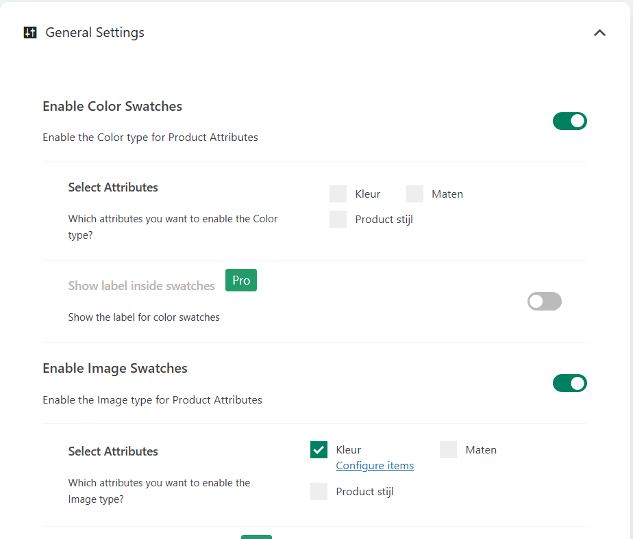Open the Configure items link

(x=374, y=466)
